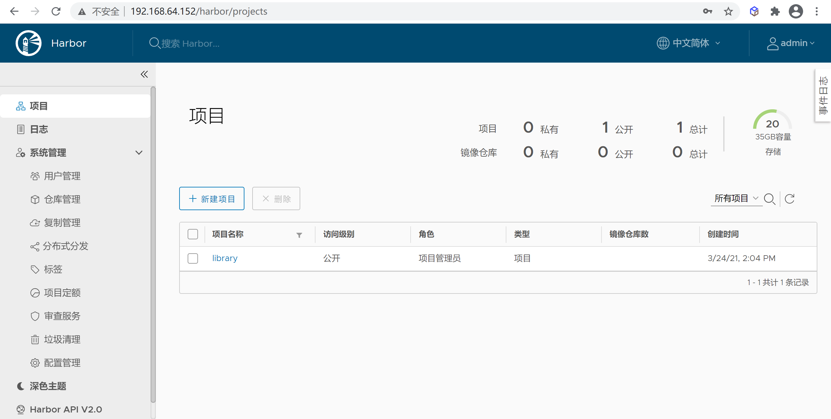Viewport: 831px width, 419px height.
Task: Click the user management icon
Action: 35,176
